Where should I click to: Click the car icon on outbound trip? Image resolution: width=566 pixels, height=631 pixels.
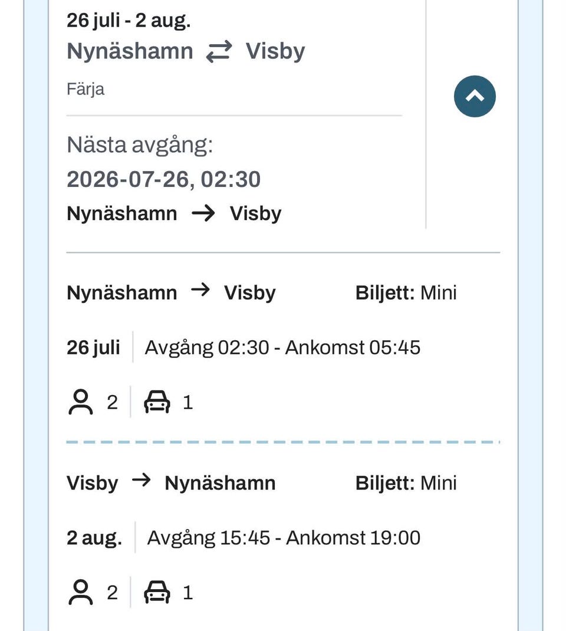[x=157, y=402]
